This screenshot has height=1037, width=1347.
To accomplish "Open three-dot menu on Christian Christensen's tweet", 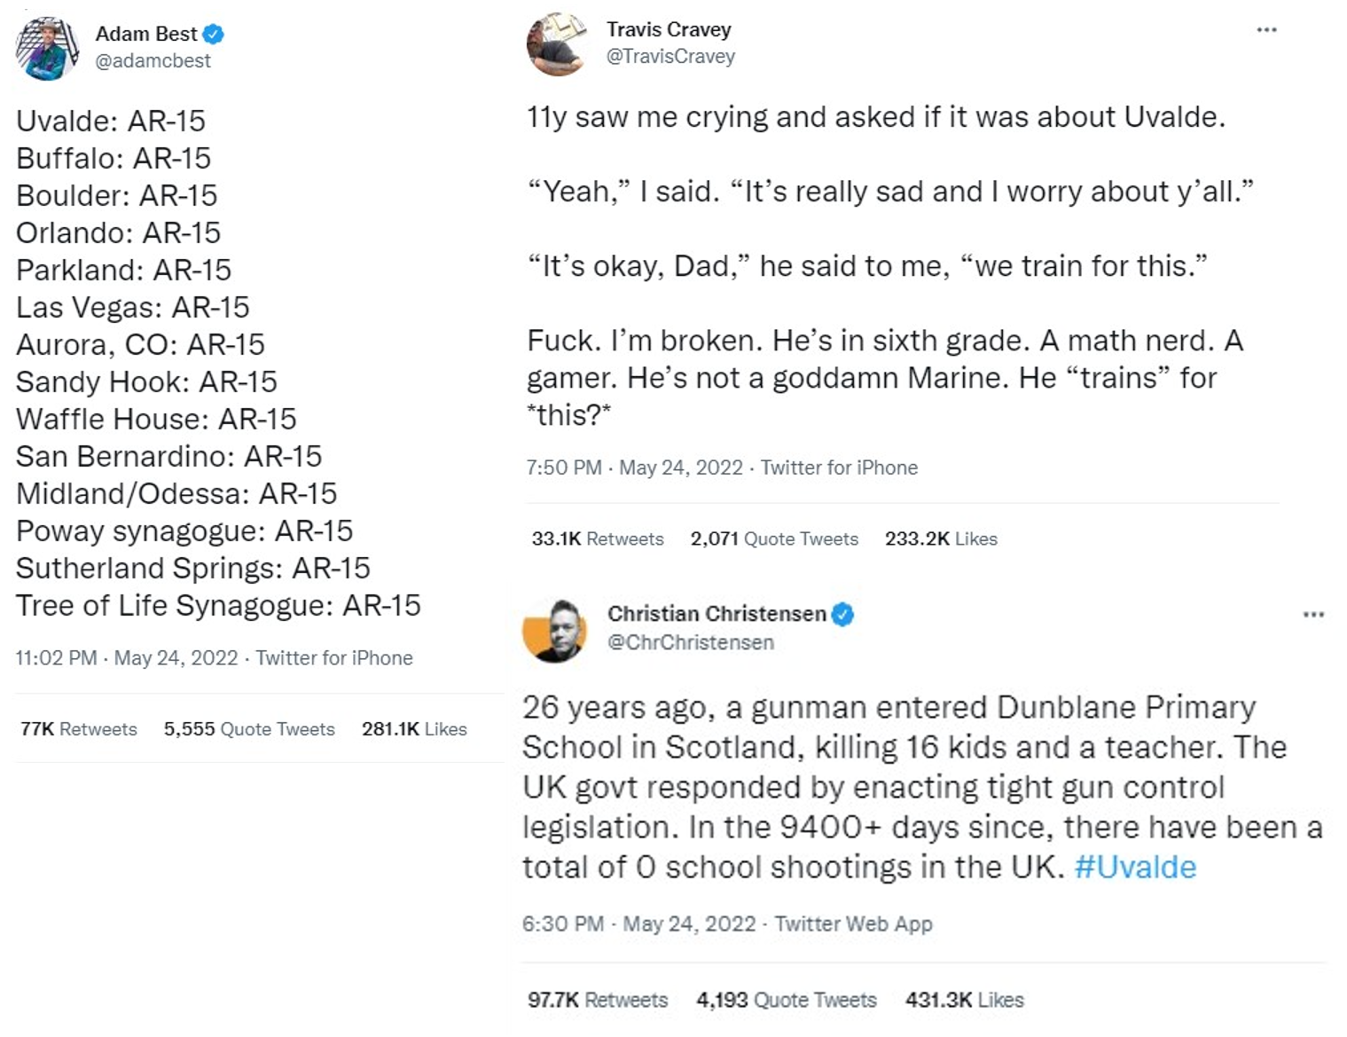I will (1313, 614).
